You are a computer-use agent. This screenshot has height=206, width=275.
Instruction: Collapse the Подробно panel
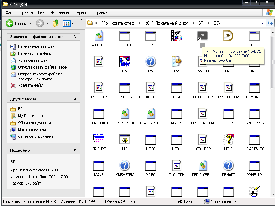(x=75, y=150)
